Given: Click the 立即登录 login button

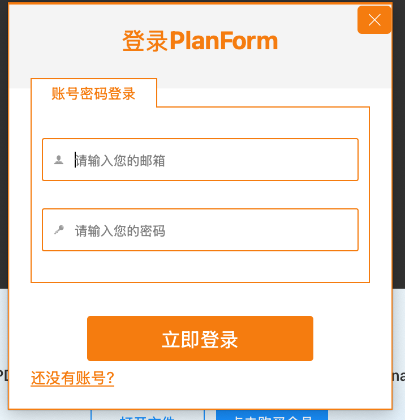Looking at the screenshot, I should [200, 338].
